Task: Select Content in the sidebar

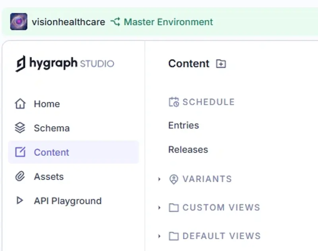Action: tap(74, 152)
